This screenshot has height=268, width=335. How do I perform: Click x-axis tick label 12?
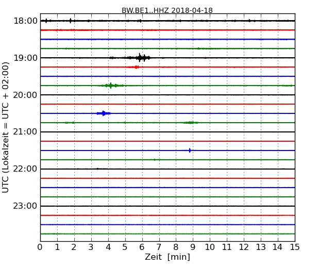point(244,247)
